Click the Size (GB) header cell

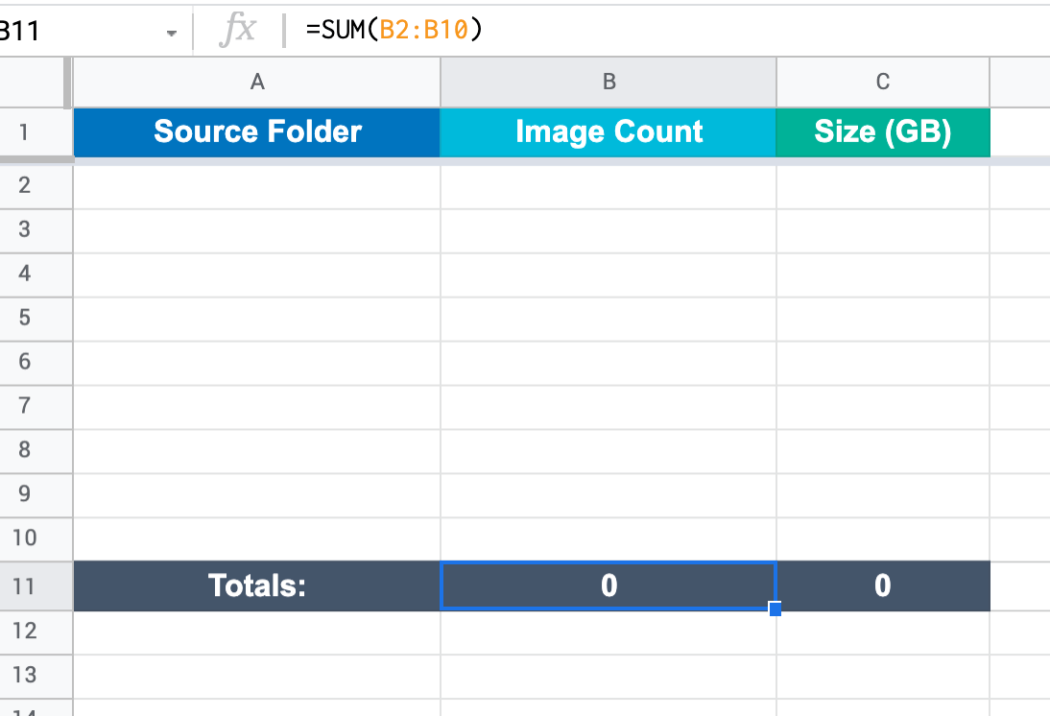883,131
